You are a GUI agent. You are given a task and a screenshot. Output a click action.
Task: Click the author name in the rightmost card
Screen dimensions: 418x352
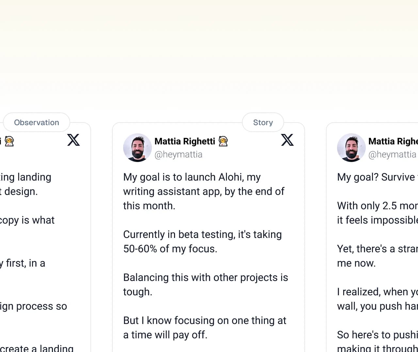pos(393,141)
